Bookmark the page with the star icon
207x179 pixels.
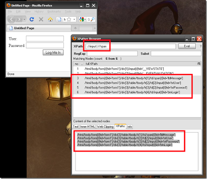tap(69, 19)
